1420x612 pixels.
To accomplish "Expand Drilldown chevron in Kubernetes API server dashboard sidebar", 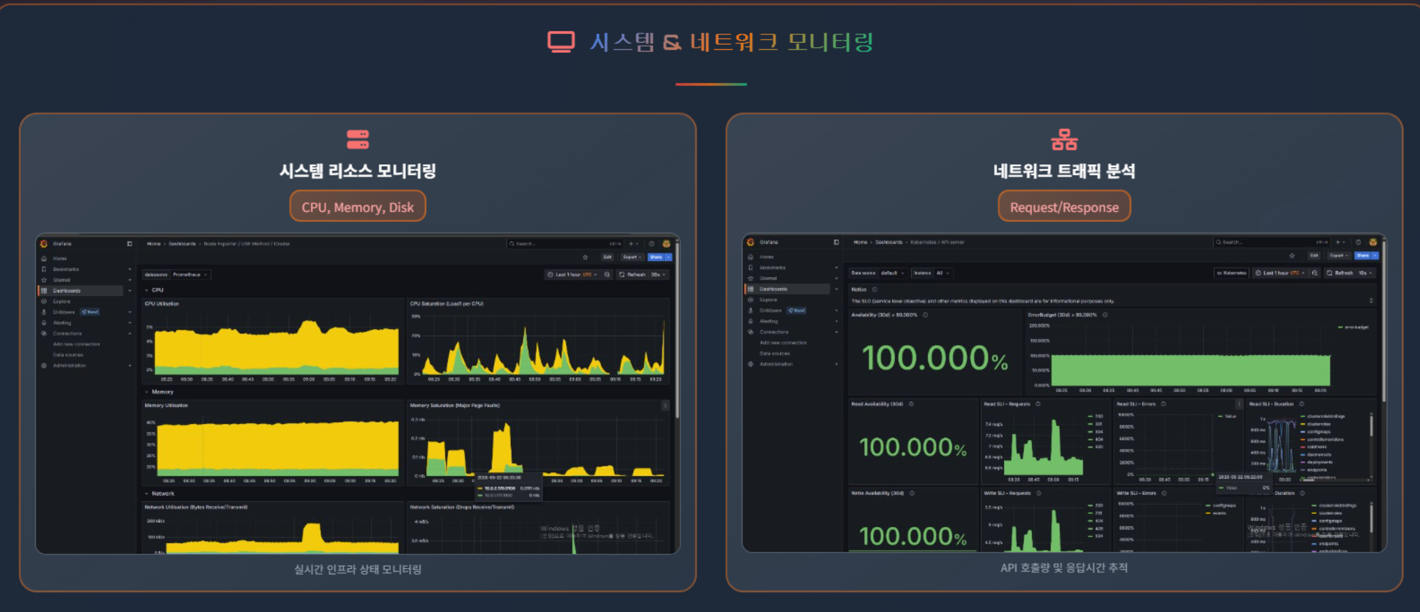I will pos(836,310).
